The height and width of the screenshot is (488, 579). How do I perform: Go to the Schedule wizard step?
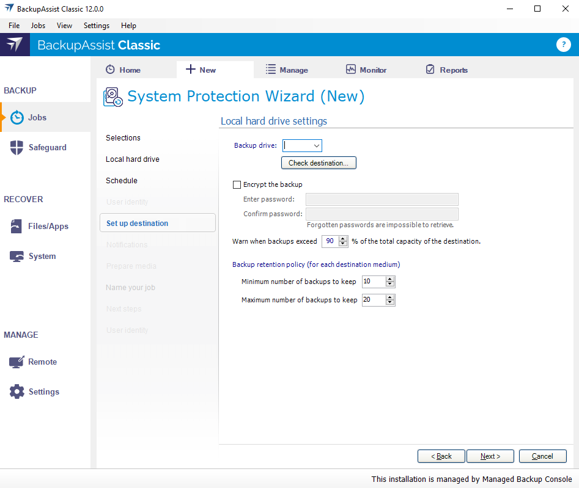pos(122,180)
